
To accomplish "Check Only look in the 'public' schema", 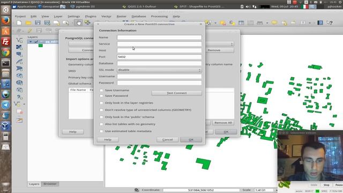I will pyautogui.click(x=101, y=117).
